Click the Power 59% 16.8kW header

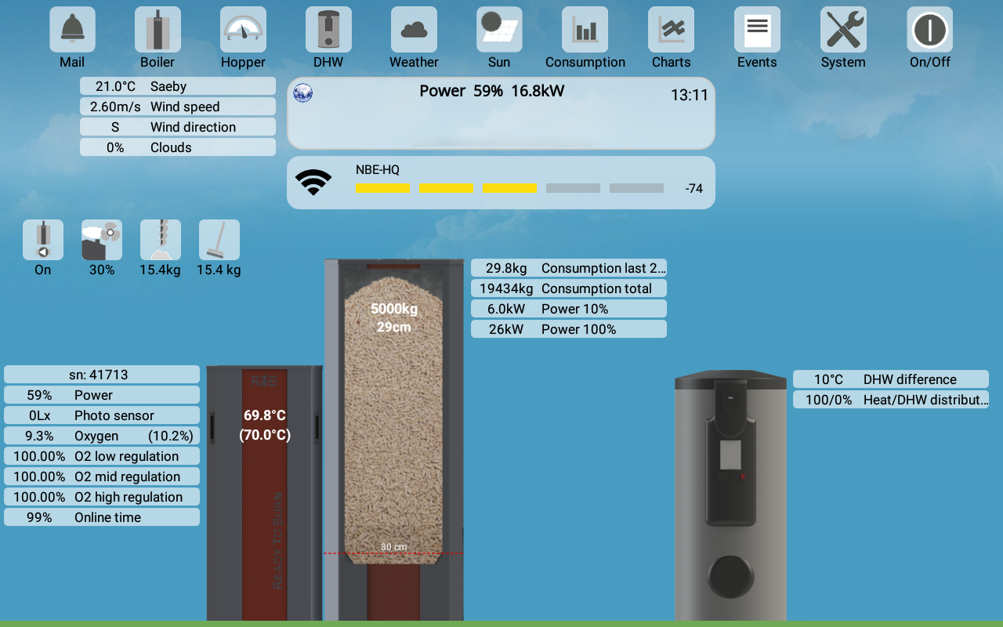coord(491,91)
